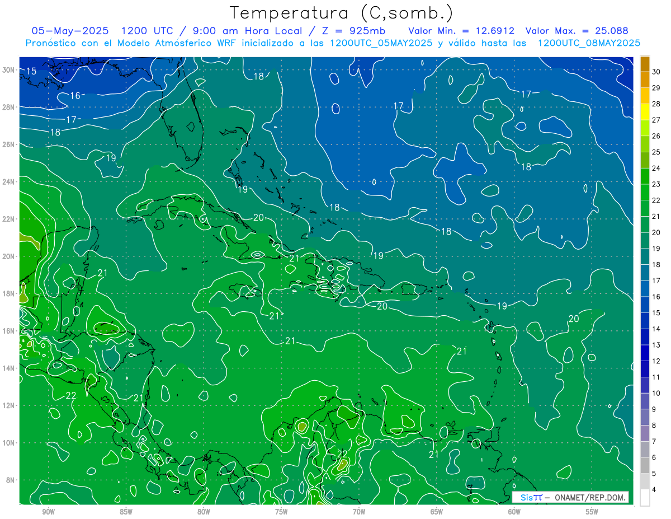
Task: Click '9:00 am Hora Local' text
Action: (x=249, y=31)
